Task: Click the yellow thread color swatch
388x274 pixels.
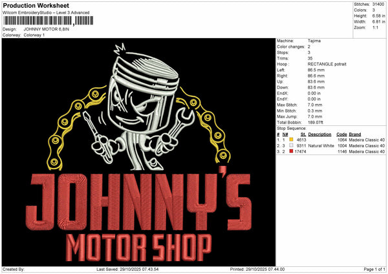Action: click(x=291, y=140)
